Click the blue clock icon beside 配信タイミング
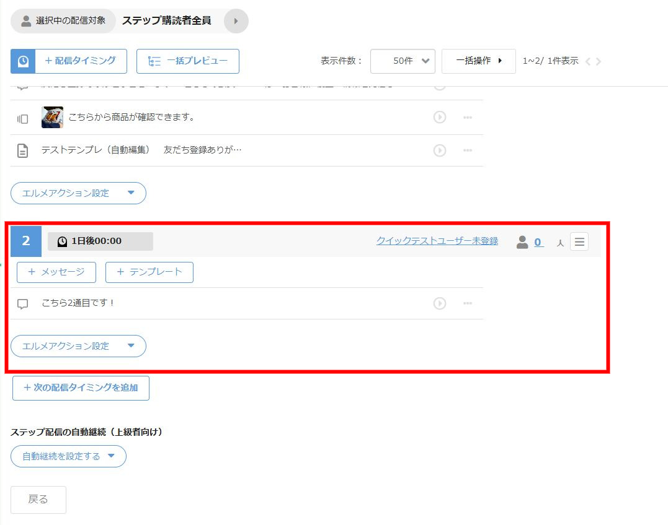The width and height of the screenshot is (668, 525). pos(23,61)
